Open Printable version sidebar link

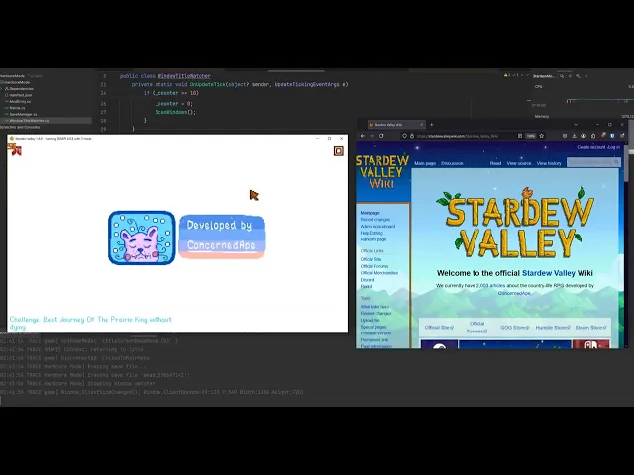click(x=375, y=333)
